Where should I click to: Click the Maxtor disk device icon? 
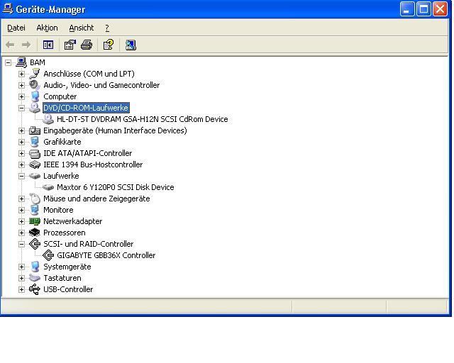pyautogui.click(x=48, y=187)
